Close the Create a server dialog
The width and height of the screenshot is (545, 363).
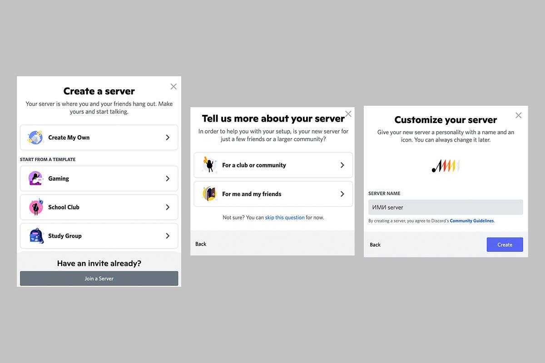click(x=173, y=86)
